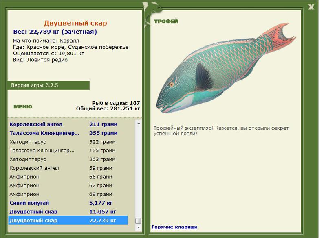326x238 pixels.
Task: Click the Вид: Ловится редко line
Action: coord(40,60)
